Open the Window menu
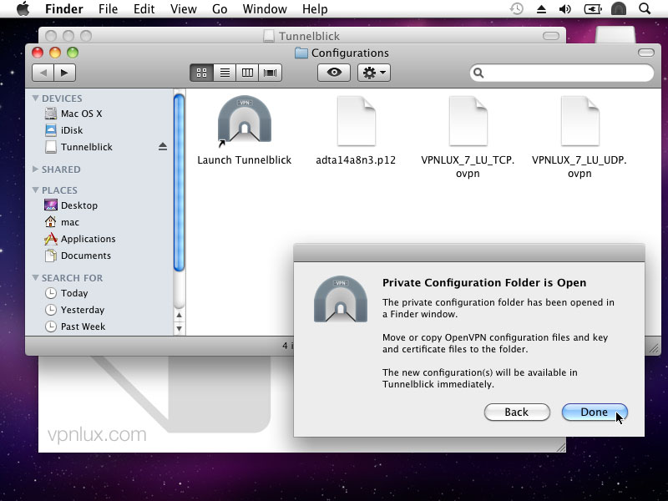The width and height of the screenshot is (668, 501). tap(265, 9)
